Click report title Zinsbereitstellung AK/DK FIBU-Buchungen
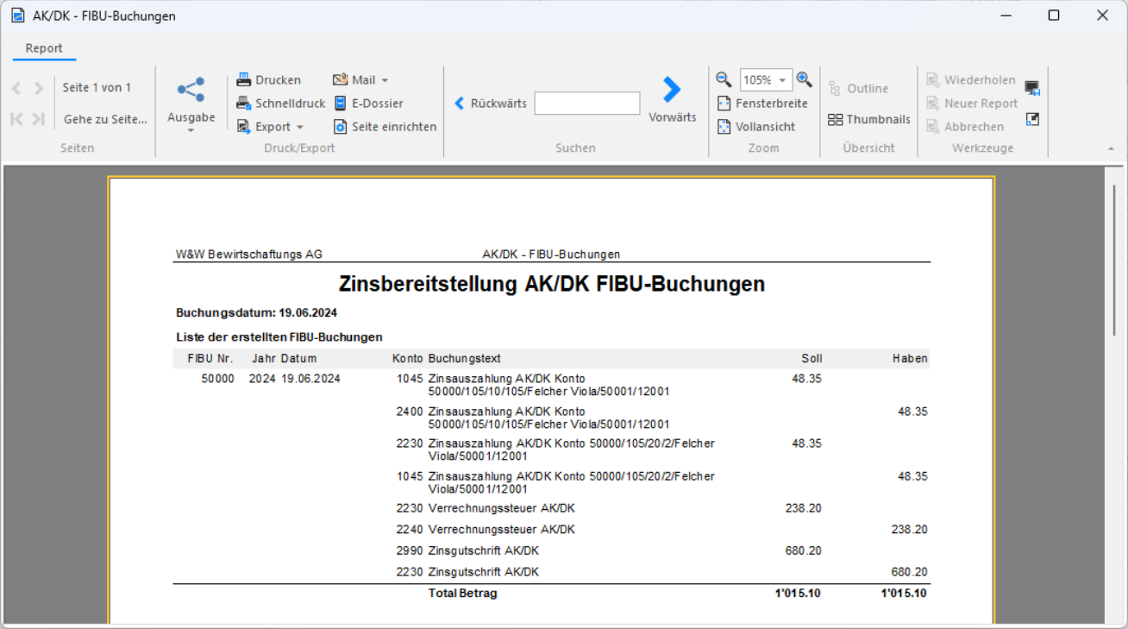The width and height of the screenshot is (1128, 629). 552,284
